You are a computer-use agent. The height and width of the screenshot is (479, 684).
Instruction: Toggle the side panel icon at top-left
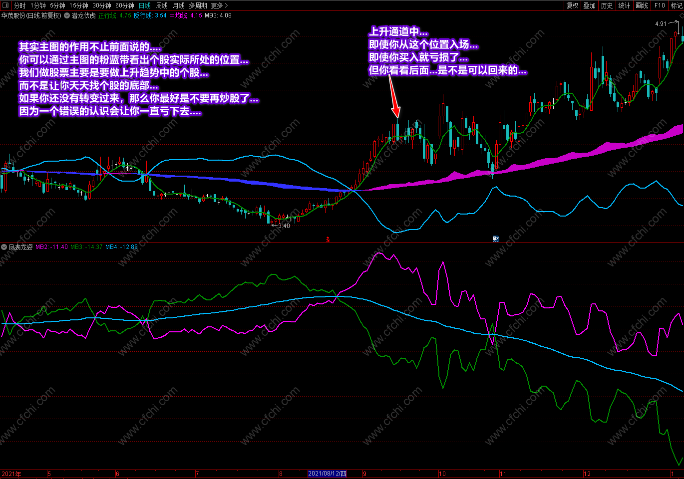coord(5,5)
